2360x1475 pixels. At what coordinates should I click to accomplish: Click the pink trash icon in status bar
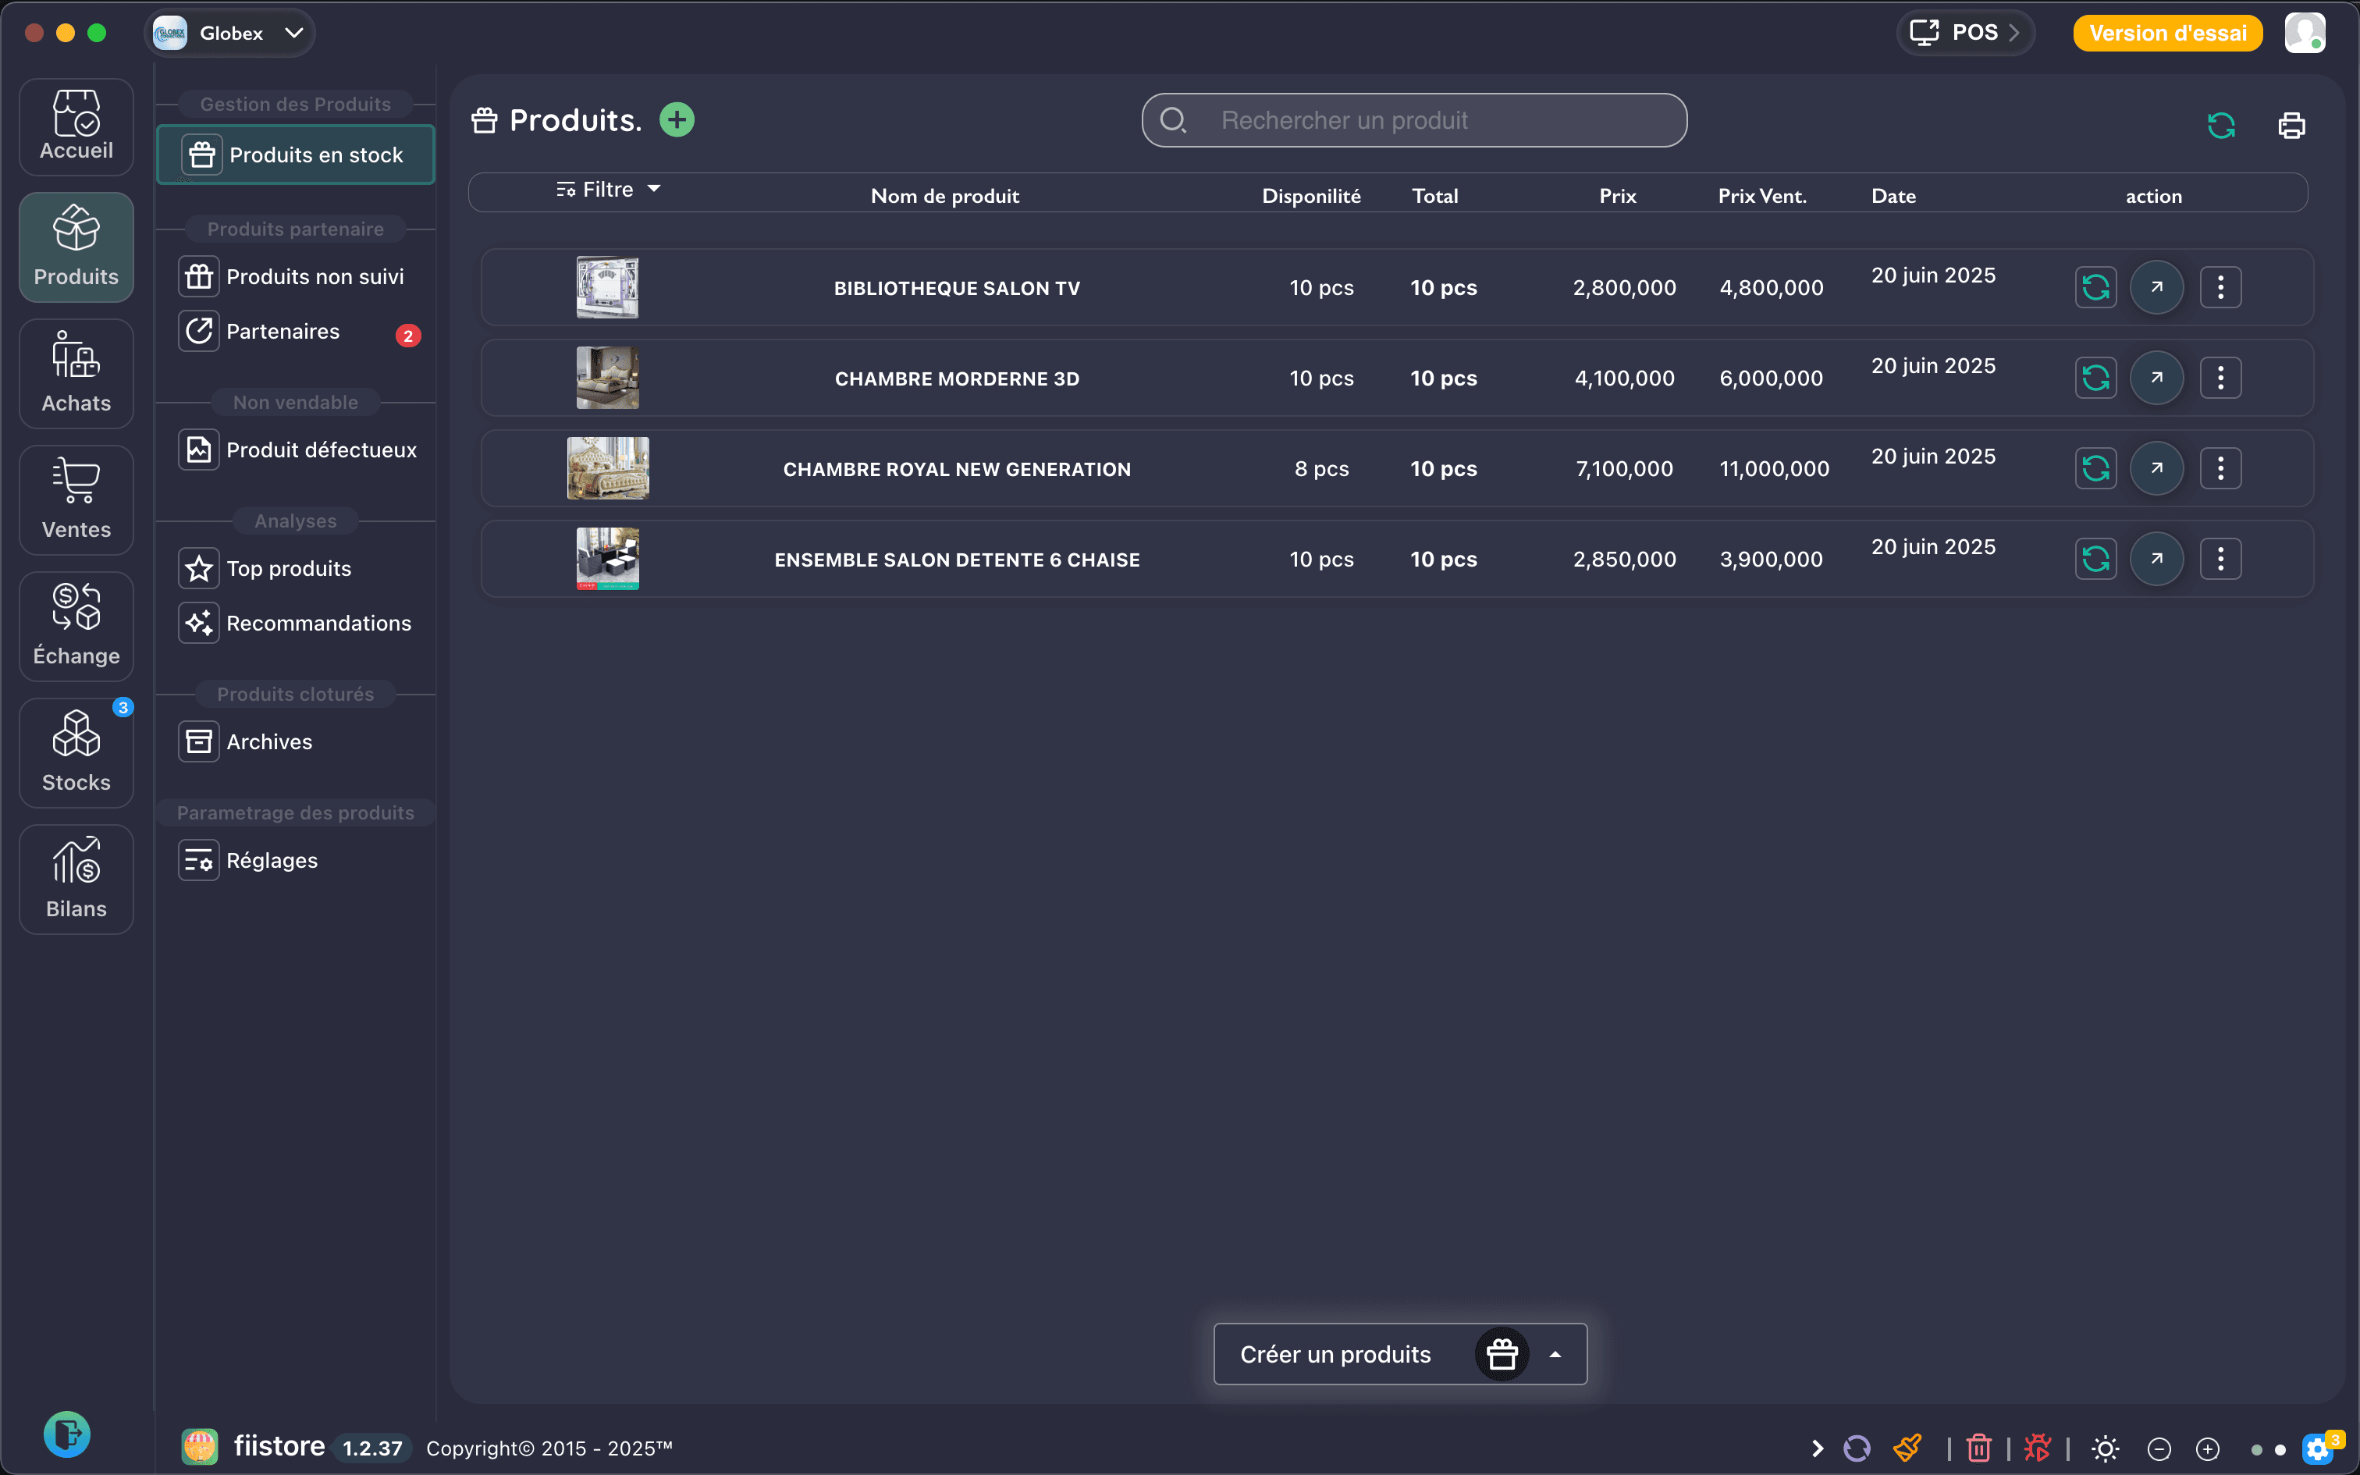tap(1978, 1448)
